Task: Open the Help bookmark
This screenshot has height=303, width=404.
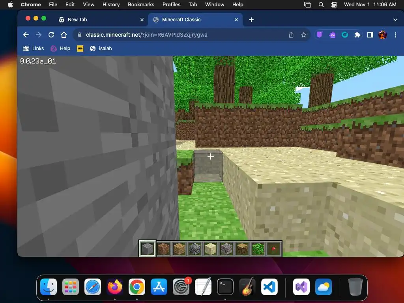Action: [60, 49]
